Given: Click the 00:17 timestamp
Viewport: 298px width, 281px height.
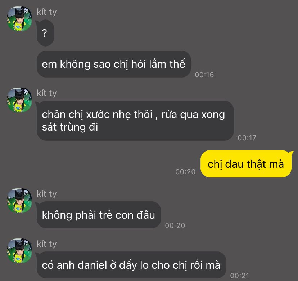Looking at the screenshot, I should click(247, 138).
